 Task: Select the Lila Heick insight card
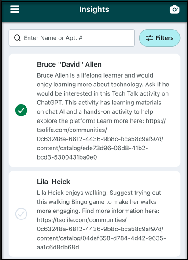94,214
